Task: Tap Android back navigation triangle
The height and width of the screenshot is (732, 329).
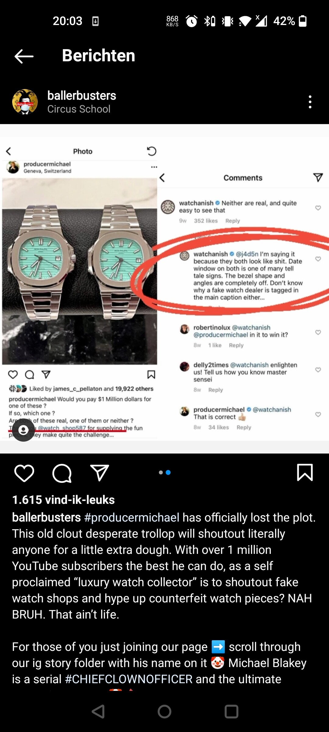Action: point(98,712)
